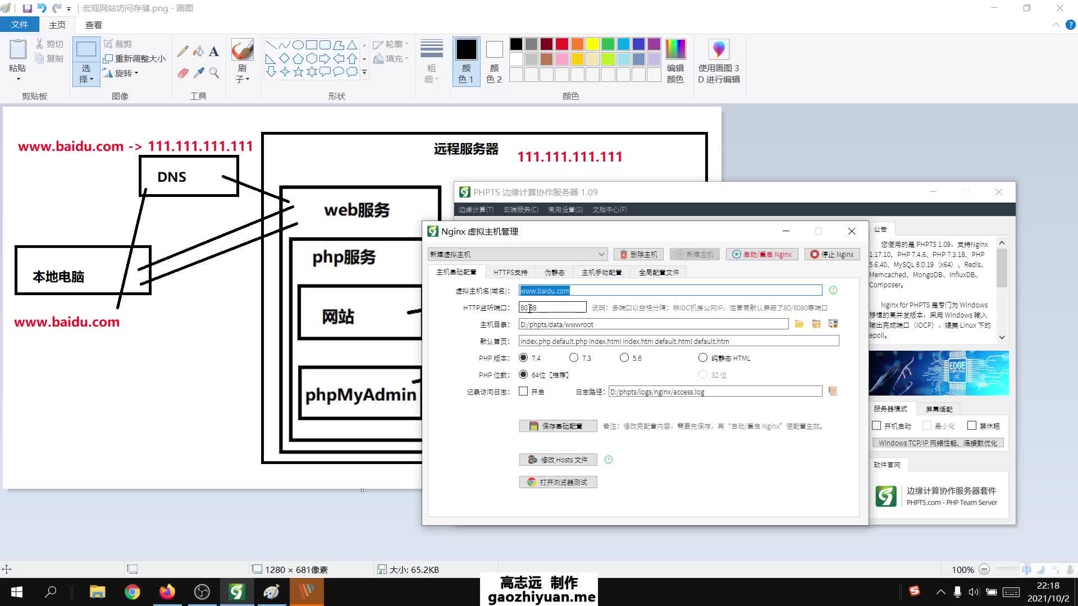Click the Paint Save icon in title bar

[x=27, y=8]
